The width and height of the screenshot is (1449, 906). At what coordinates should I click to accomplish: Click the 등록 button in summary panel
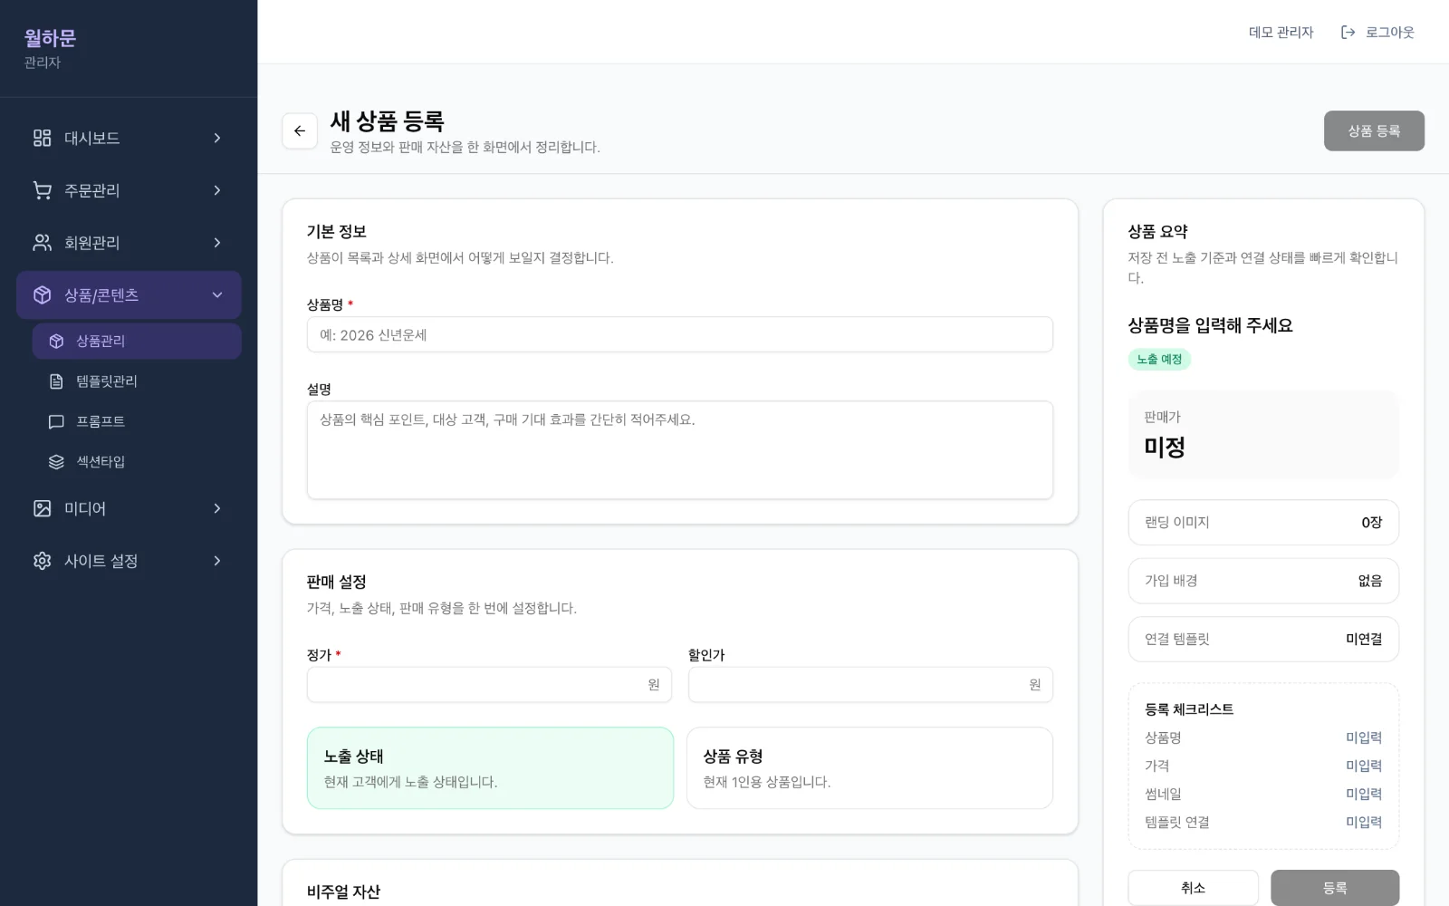(1335, 888)
